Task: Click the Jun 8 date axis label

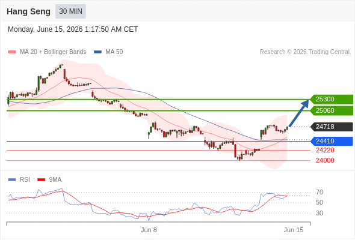Action: 149,230
